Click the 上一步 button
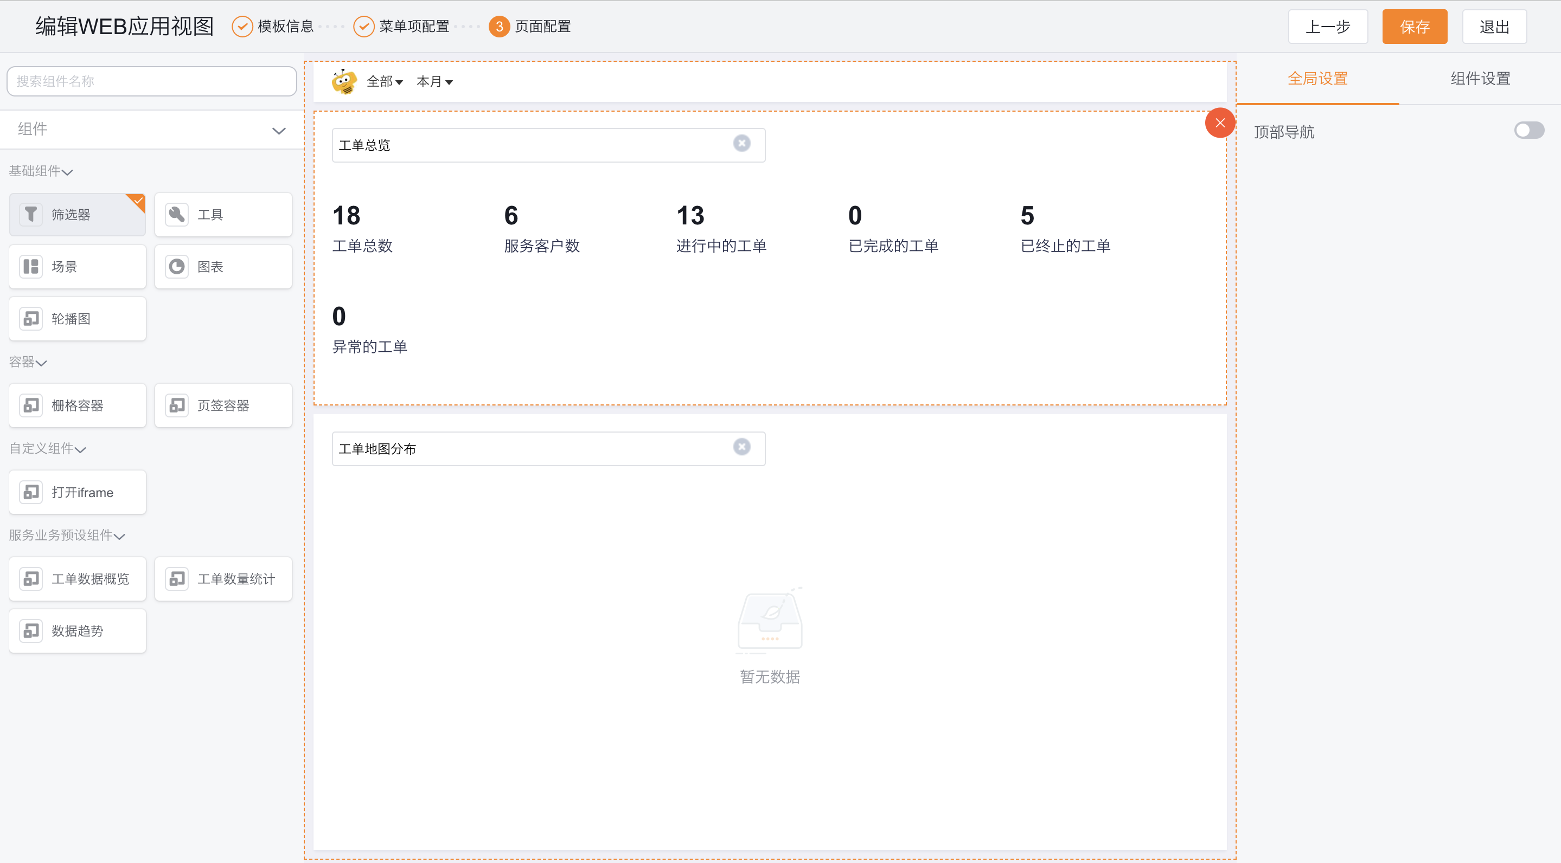Viewport: 1561px width, 863px height. (x=1328, y=27)
